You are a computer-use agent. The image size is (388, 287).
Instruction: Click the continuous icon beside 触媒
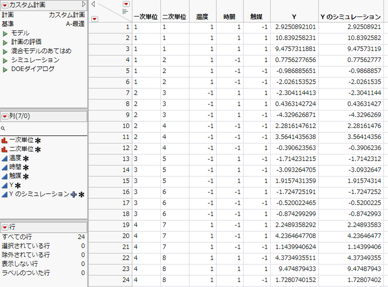pos(4,176)
